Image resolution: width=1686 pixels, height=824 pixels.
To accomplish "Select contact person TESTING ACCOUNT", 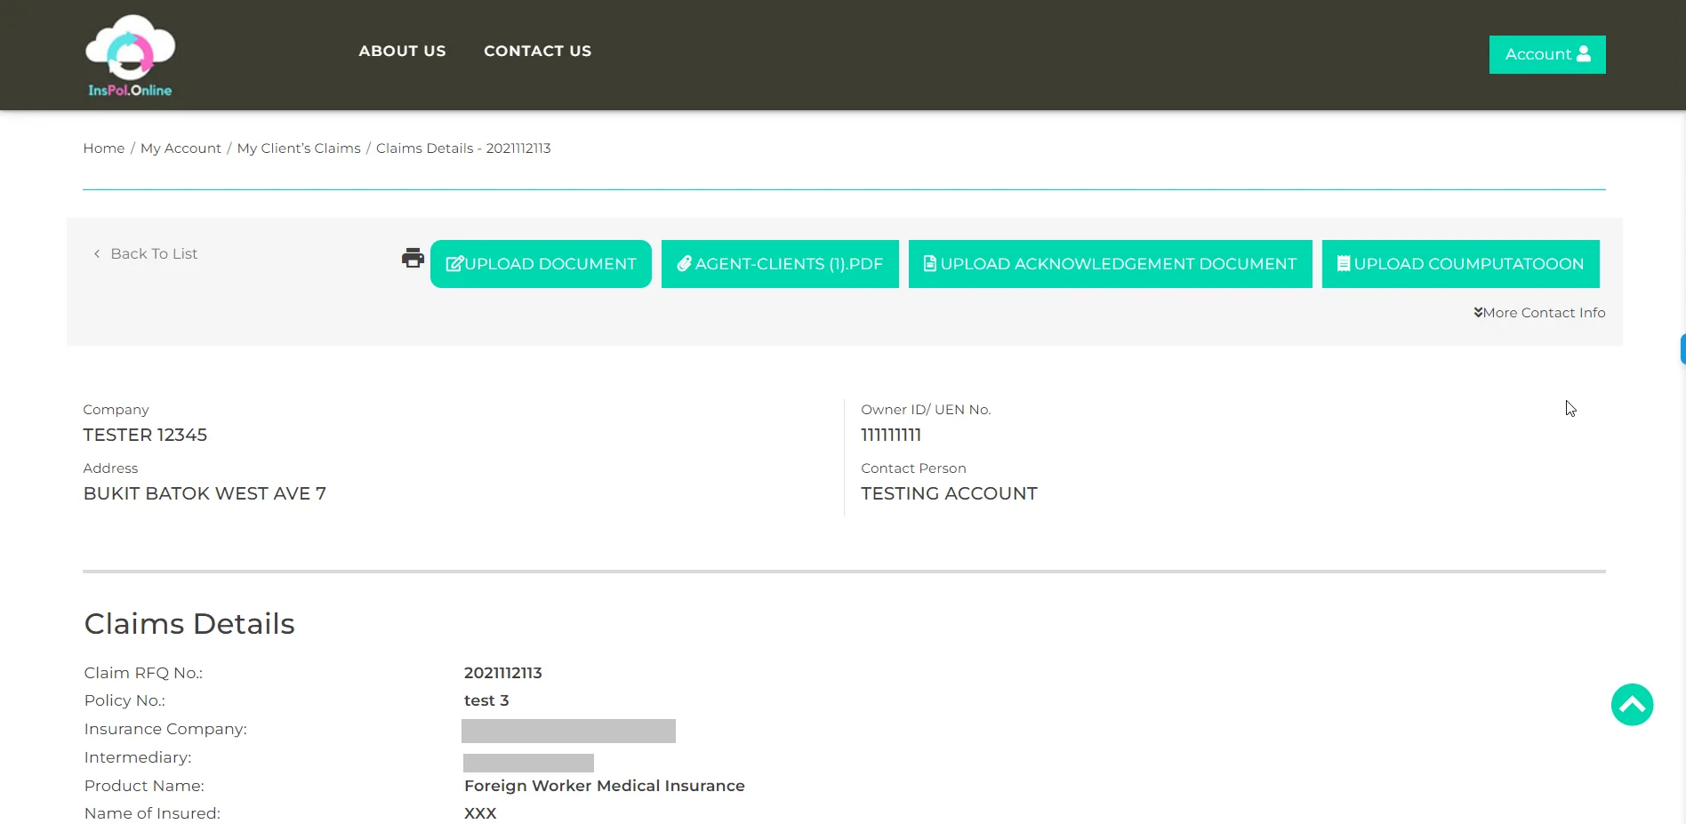I will coord(949,493).
